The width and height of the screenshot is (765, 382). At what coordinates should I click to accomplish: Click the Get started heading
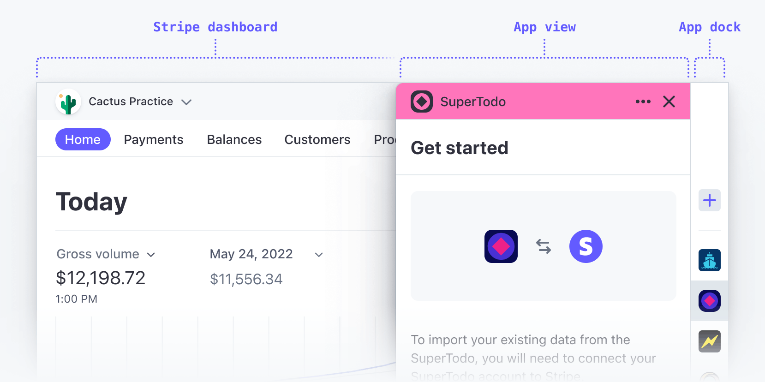pos(460,148)
